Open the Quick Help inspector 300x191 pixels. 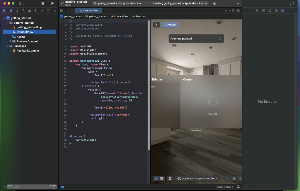[x=270, y=10]
